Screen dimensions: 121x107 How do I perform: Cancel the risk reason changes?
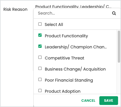[x=88, y=101]
